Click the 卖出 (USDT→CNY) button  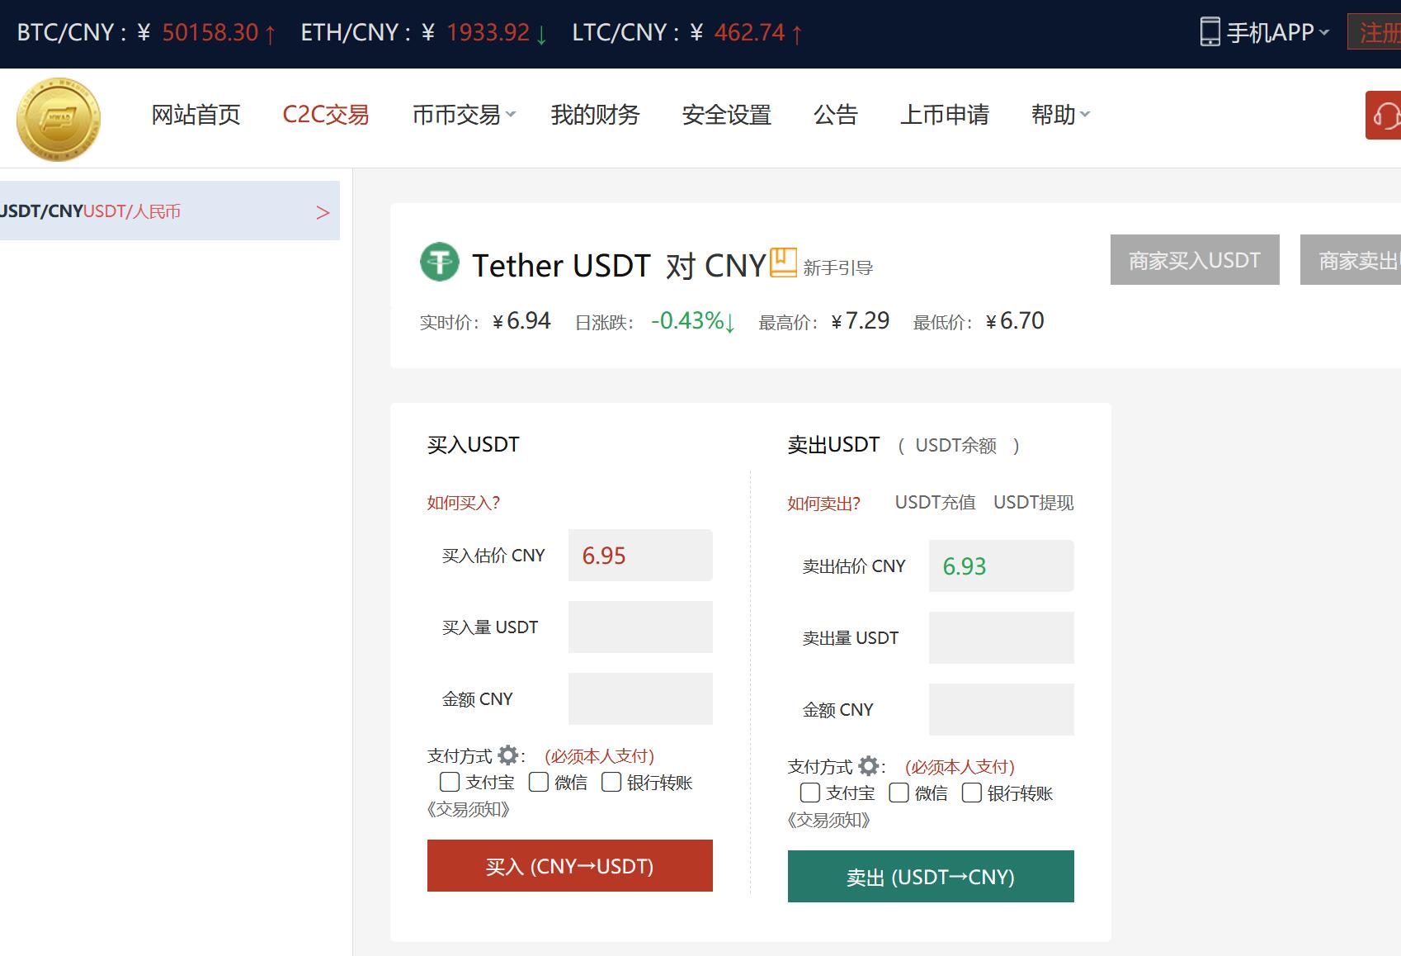931,876
